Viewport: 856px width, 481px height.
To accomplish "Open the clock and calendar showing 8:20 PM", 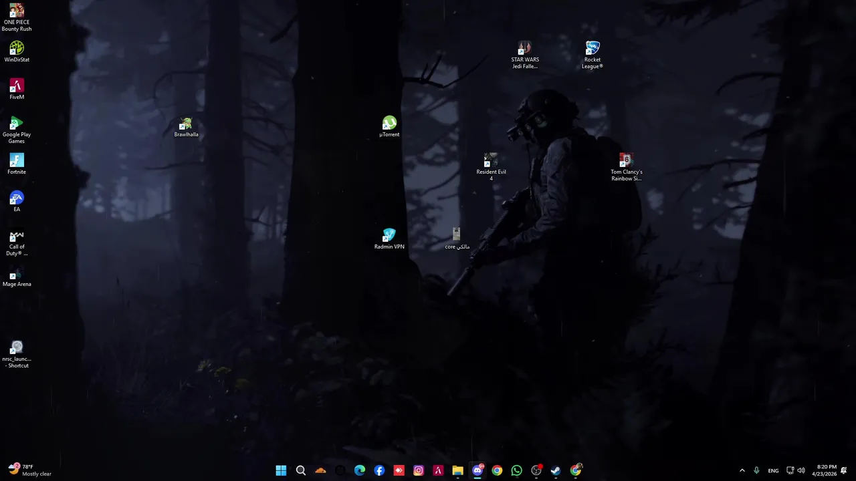I will 824,470.
